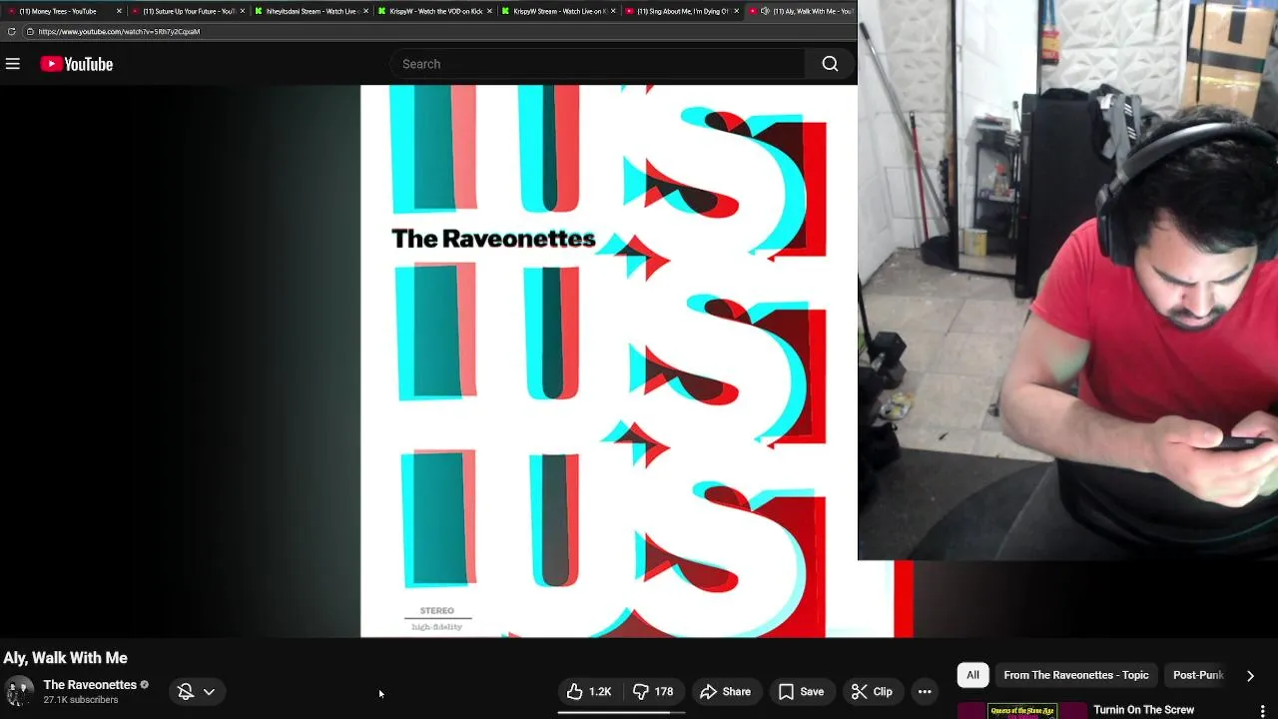Share the video

[725, 691]
